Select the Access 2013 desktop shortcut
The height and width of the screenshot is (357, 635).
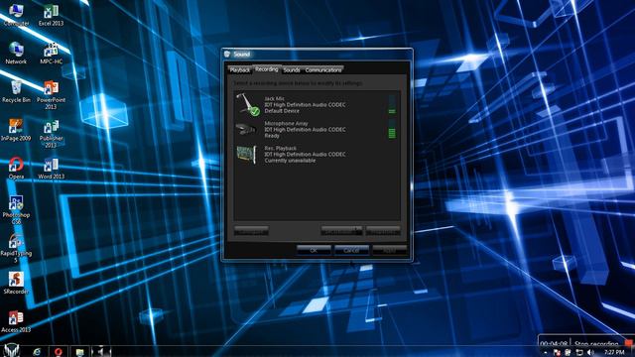click(x=16, y=321)
